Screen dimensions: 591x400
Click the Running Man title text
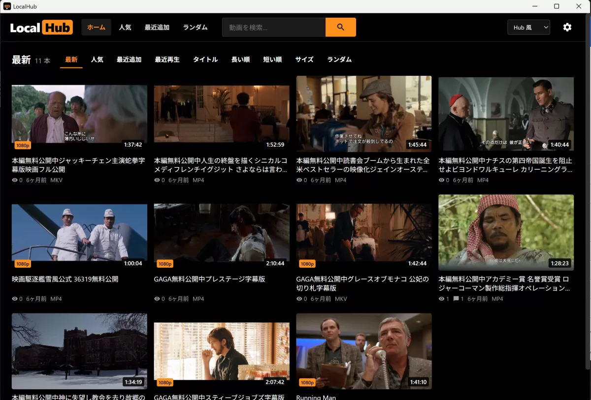[x=316, y=397]
